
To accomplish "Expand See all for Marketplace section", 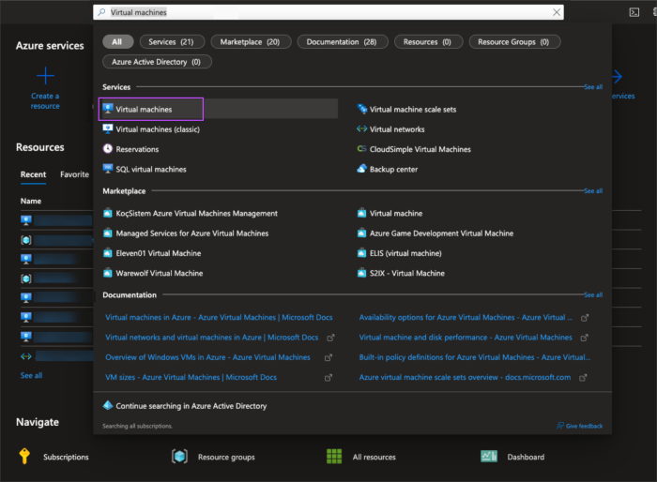I will point(593,191).
